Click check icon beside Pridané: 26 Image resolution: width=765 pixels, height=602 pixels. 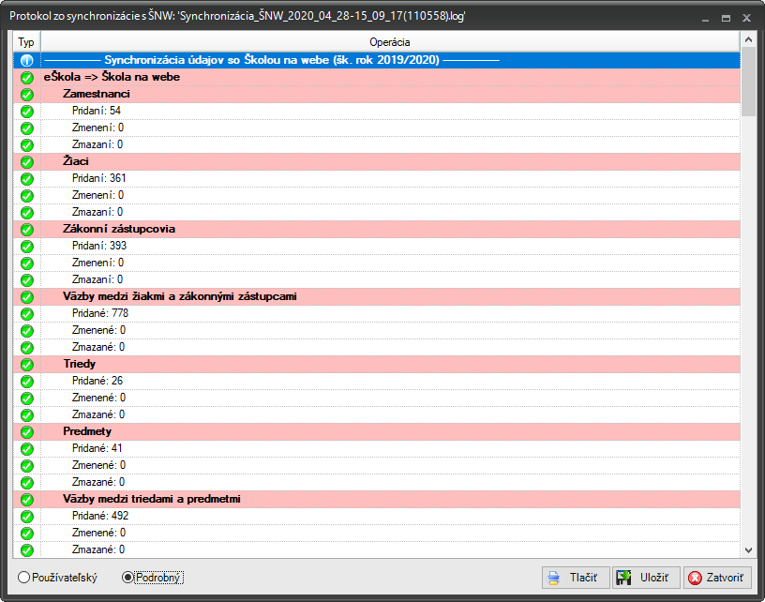[27, 382]
